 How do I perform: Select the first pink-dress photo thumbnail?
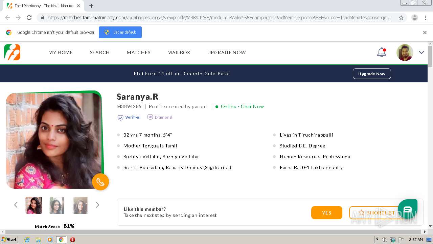(x=34, y=205)
